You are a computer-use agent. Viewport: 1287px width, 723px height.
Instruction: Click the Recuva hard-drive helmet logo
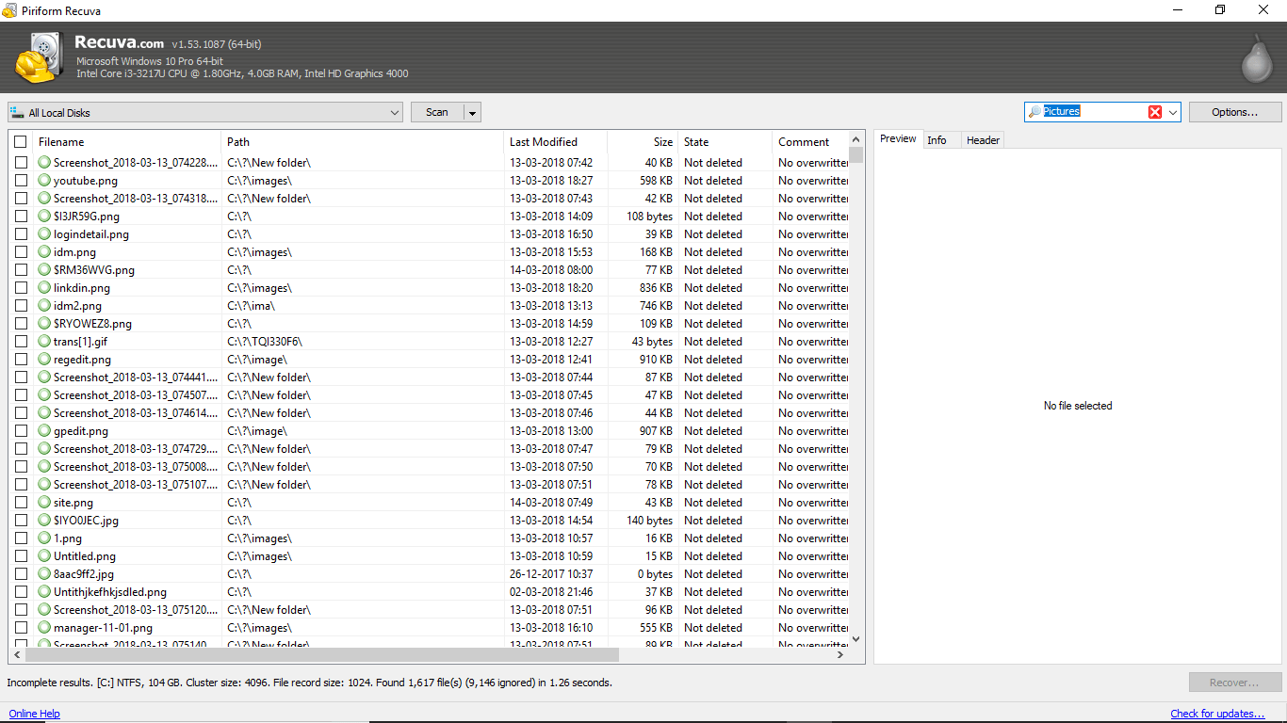pyautogui.click(x=39, y=58)
